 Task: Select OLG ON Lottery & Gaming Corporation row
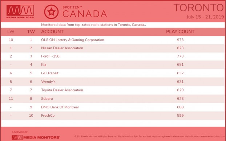click(113, 40)
